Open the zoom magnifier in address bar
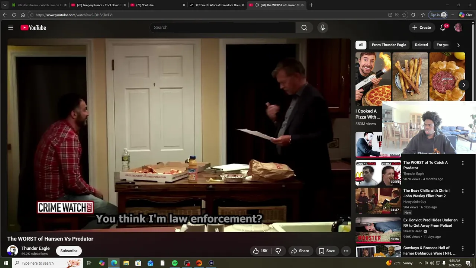The height and width of the screenshot is (268, 476). click(397, 15)
